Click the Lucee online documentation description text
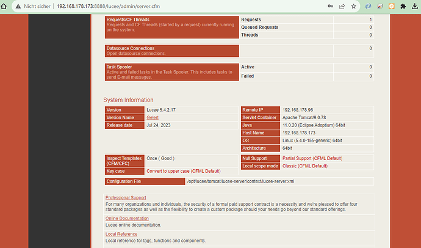The image size is (421, 248). (x=133, y=225)
